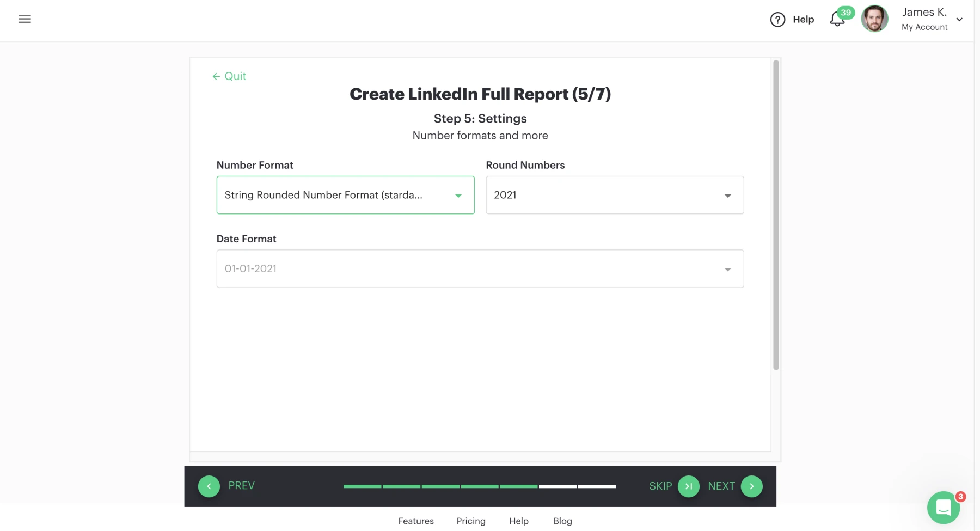Click the Help question mark icon
This screenshot has width=980, height=531.
pyautogui.click(x=777, y=20)
